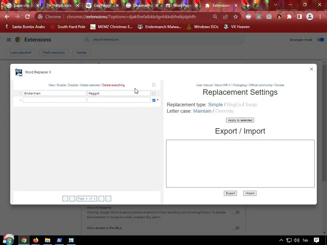
Task: Check the checkbox for the Enderman row
Action: tap(154, 93)
